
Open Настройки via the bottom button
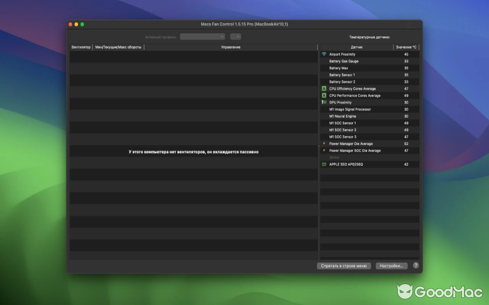point(392,266)
